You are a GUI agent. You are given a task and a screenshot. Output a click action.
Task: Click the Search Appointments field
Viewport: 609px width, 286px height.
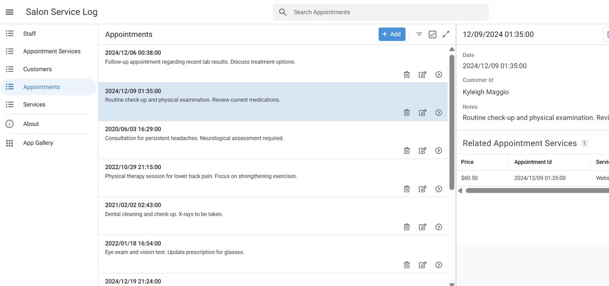[381, 12]
